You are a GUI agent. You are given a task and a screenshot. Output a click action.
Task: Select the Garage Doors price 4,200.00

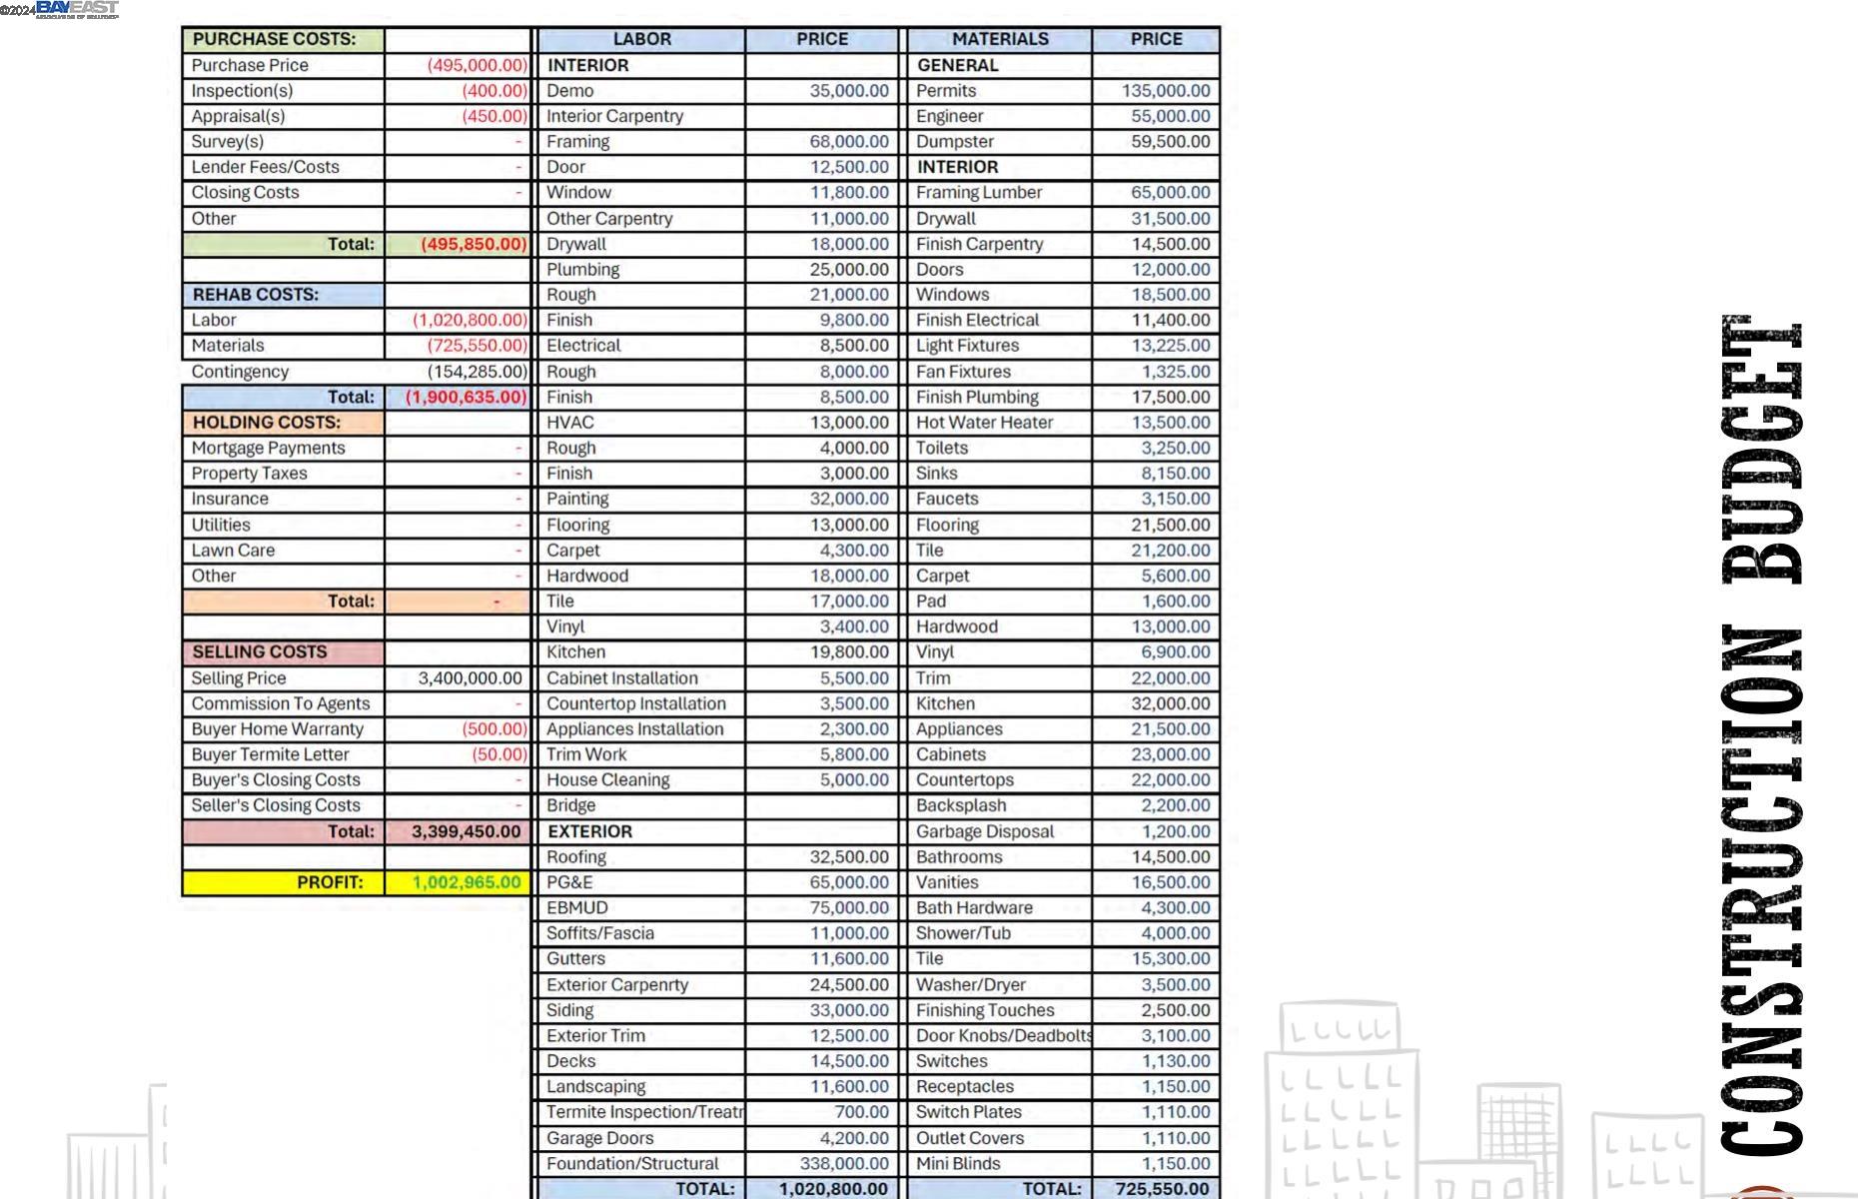pos(854,1138)
